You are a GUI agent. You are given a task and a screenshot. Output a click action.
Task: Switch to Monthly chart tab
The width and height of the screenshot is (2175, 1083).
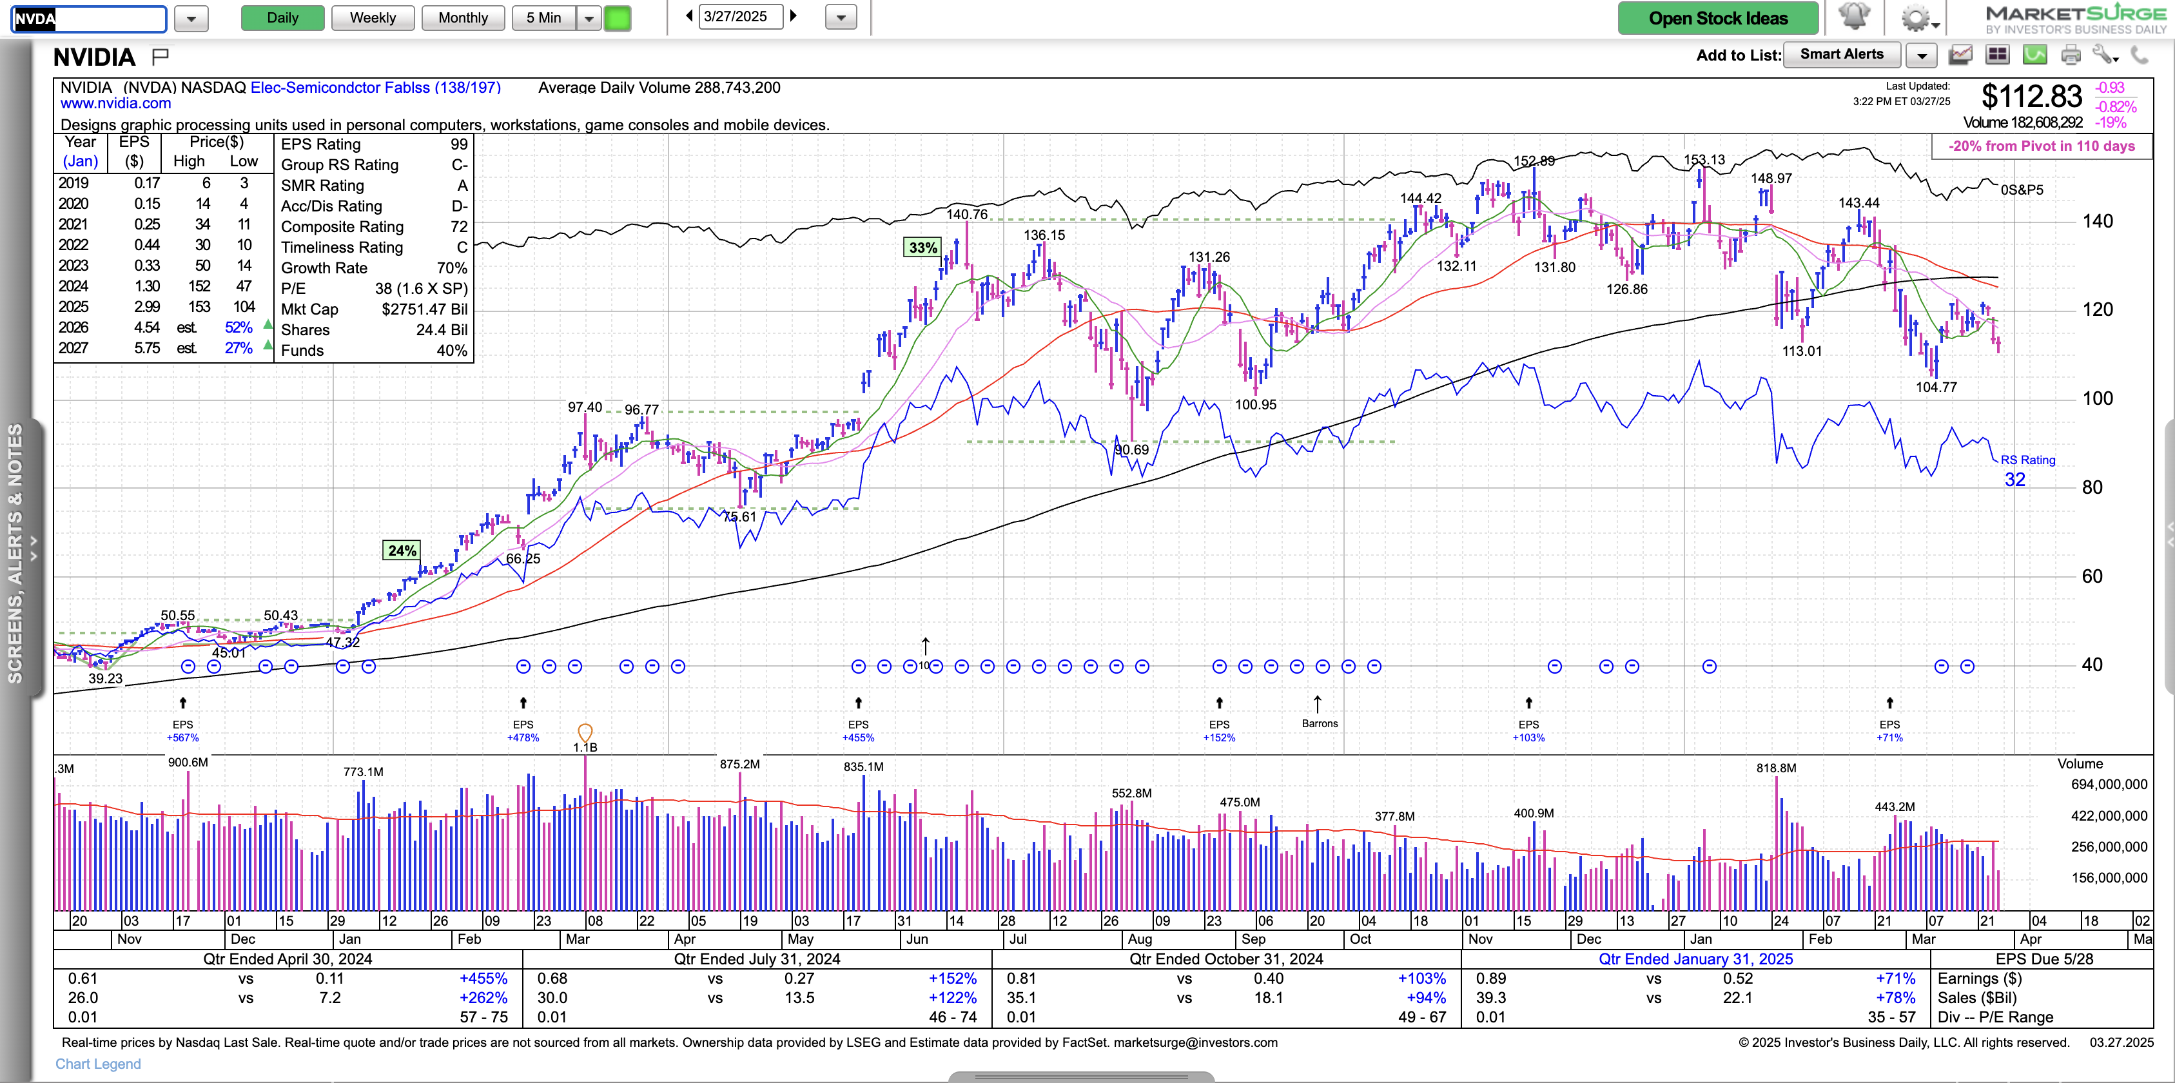pyautogui.click(x=463, y=17)
